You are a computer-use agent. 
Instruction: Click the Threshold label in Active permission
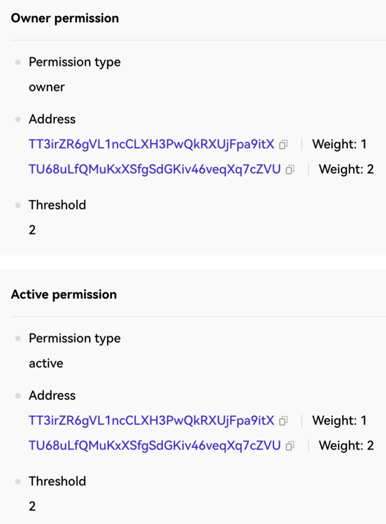pos(57,482)
